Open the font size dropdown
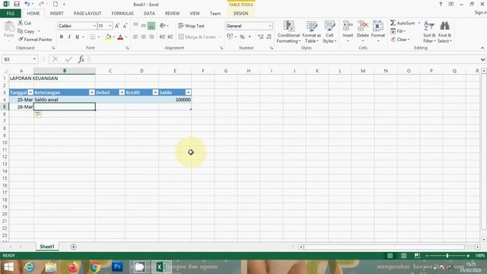 [110, 26]
